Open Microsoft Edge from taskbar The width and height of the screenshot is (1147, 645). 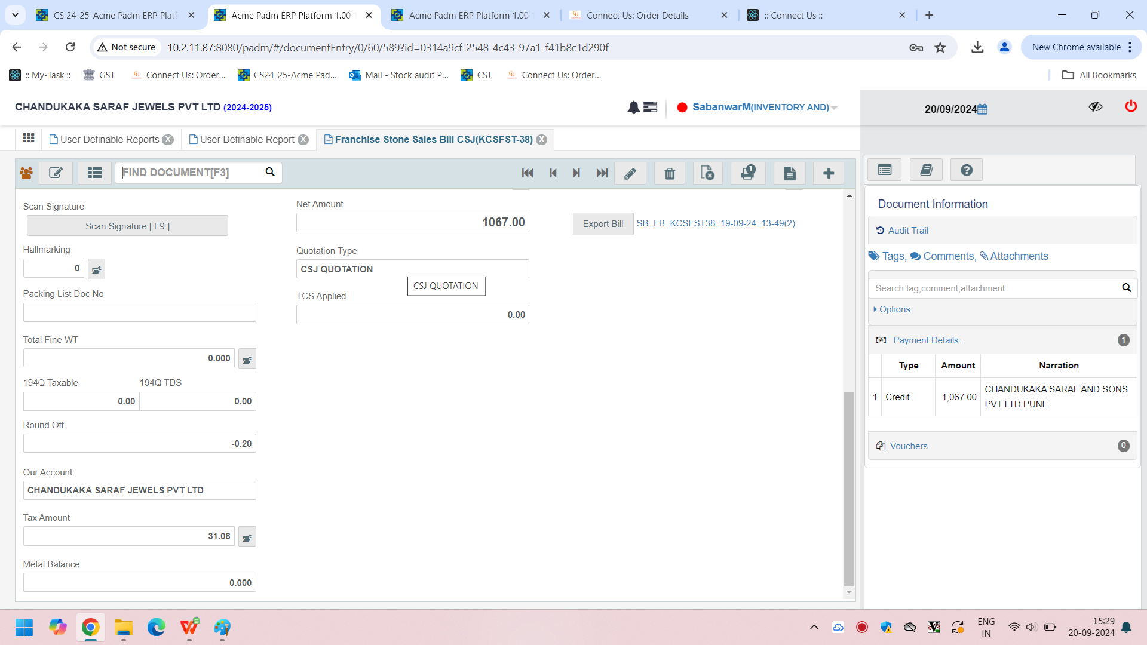pyautogui.click(x=157, y=627)
